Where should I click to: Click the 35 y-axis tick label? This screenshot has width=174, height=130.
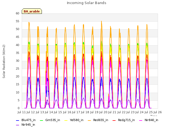coord(17,53)
